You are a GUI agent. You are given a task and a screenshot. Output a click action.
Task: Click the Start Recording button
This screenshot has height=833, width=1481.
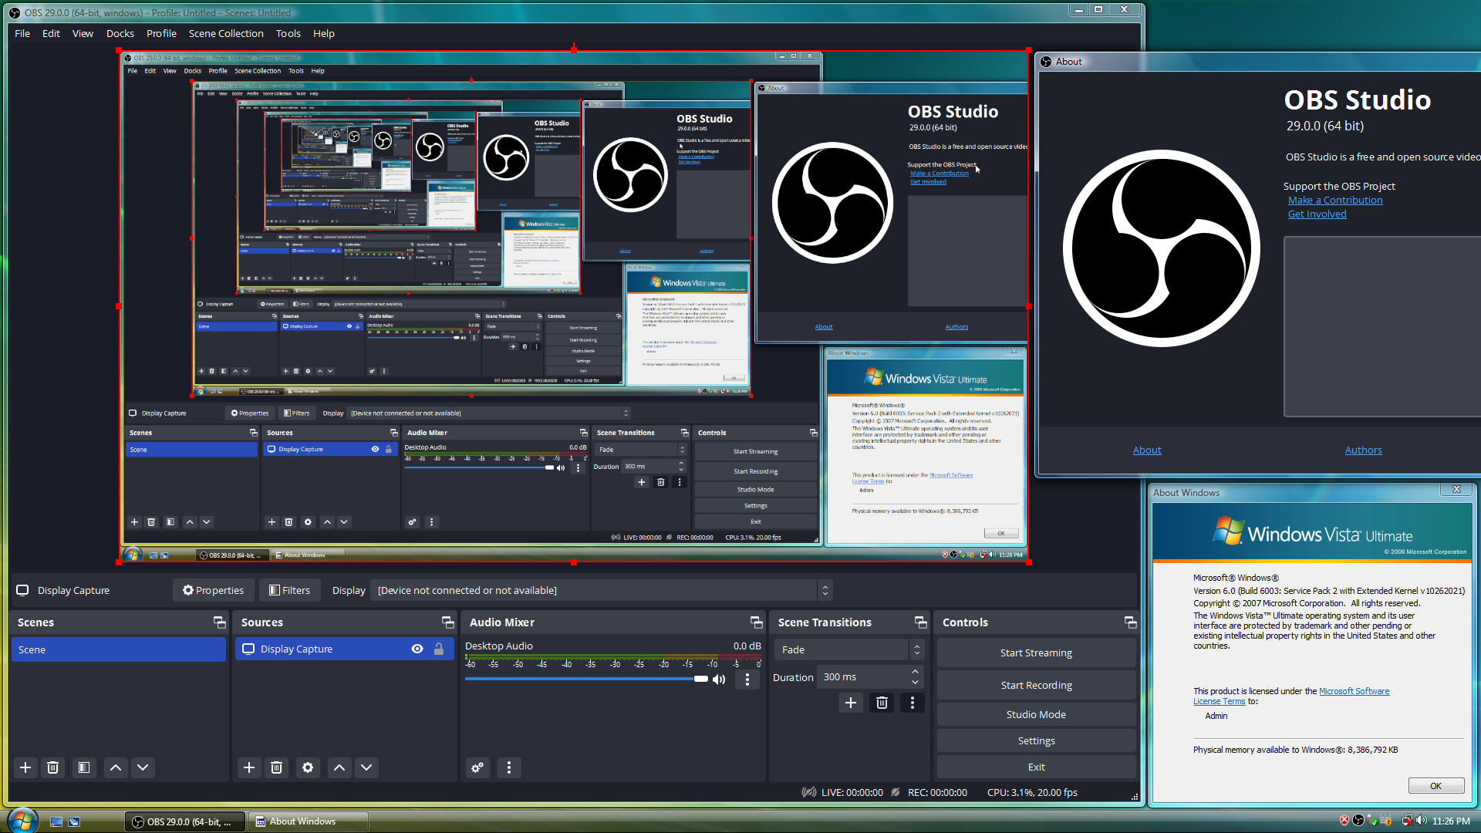(1036, 685)
